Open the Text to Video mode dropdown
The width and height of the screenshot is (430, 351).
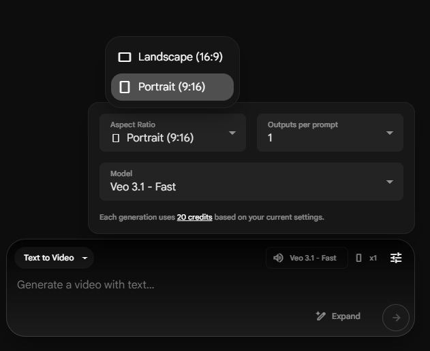(x=55, y=258)
